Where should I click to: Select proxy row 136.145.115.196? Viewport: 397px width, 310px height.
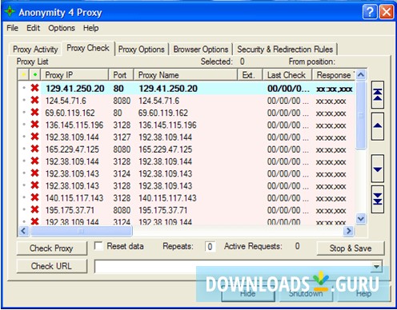[186, 125]
